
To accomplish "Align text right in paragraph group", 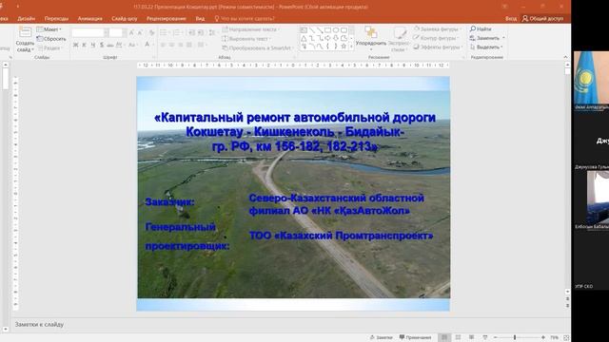I will 180,45.
